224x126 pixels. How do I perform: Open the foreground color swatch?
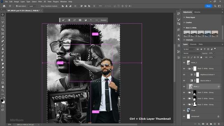[2, 100]
